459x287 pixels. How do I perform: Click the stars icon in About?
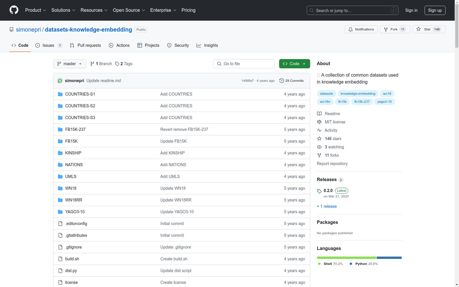click(x=319, y=139)
